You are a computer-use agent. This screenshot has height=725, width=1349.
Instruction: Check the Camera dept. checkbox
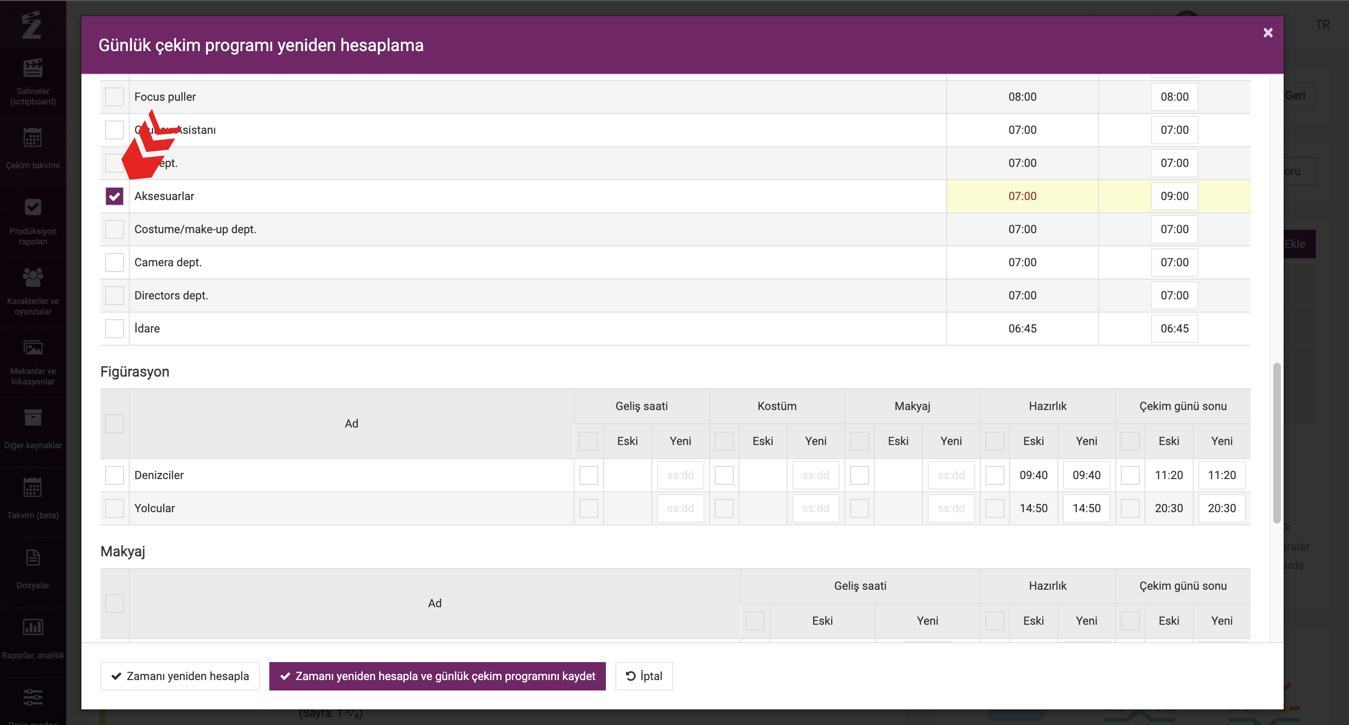point(114,262)
